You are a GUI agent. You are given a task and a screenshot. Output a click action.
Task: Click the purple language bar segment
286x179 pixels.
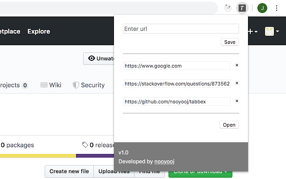(95, 156)
